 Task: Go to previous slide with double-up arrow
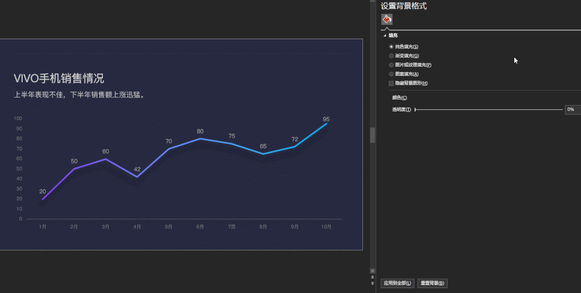click(x=373, y=277)
